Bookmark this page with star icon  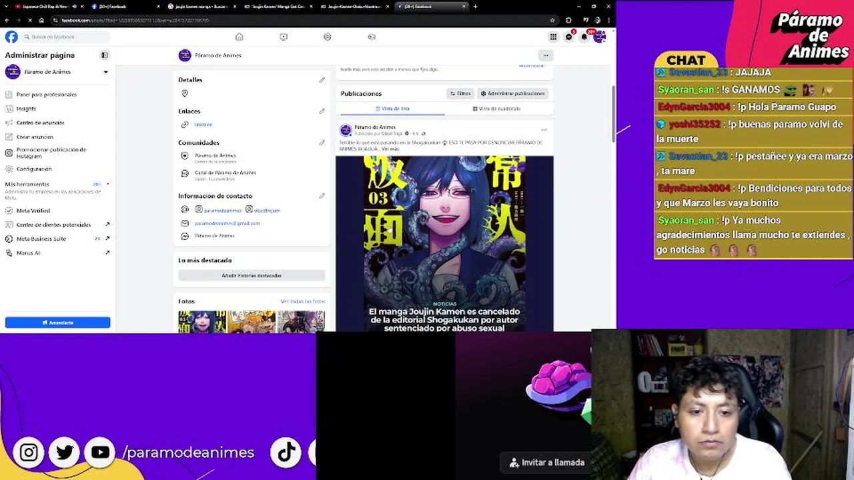pyautogui.click(x=552, y=21)
